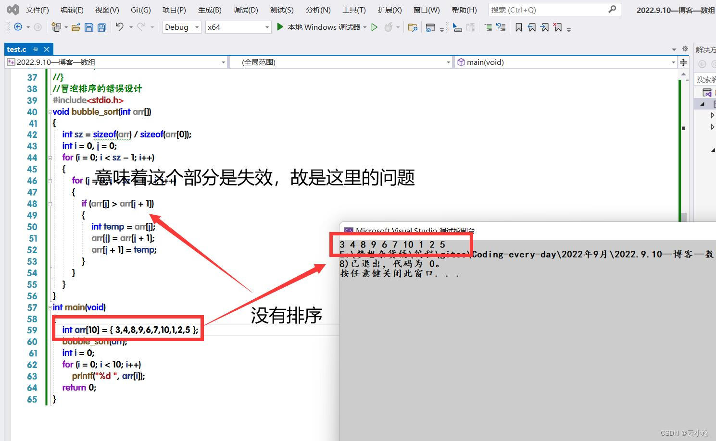This screenshot has height=441, width=716.
Task: Collapse the expanded project node in Solution Explorer
Action: click(703, 104)
